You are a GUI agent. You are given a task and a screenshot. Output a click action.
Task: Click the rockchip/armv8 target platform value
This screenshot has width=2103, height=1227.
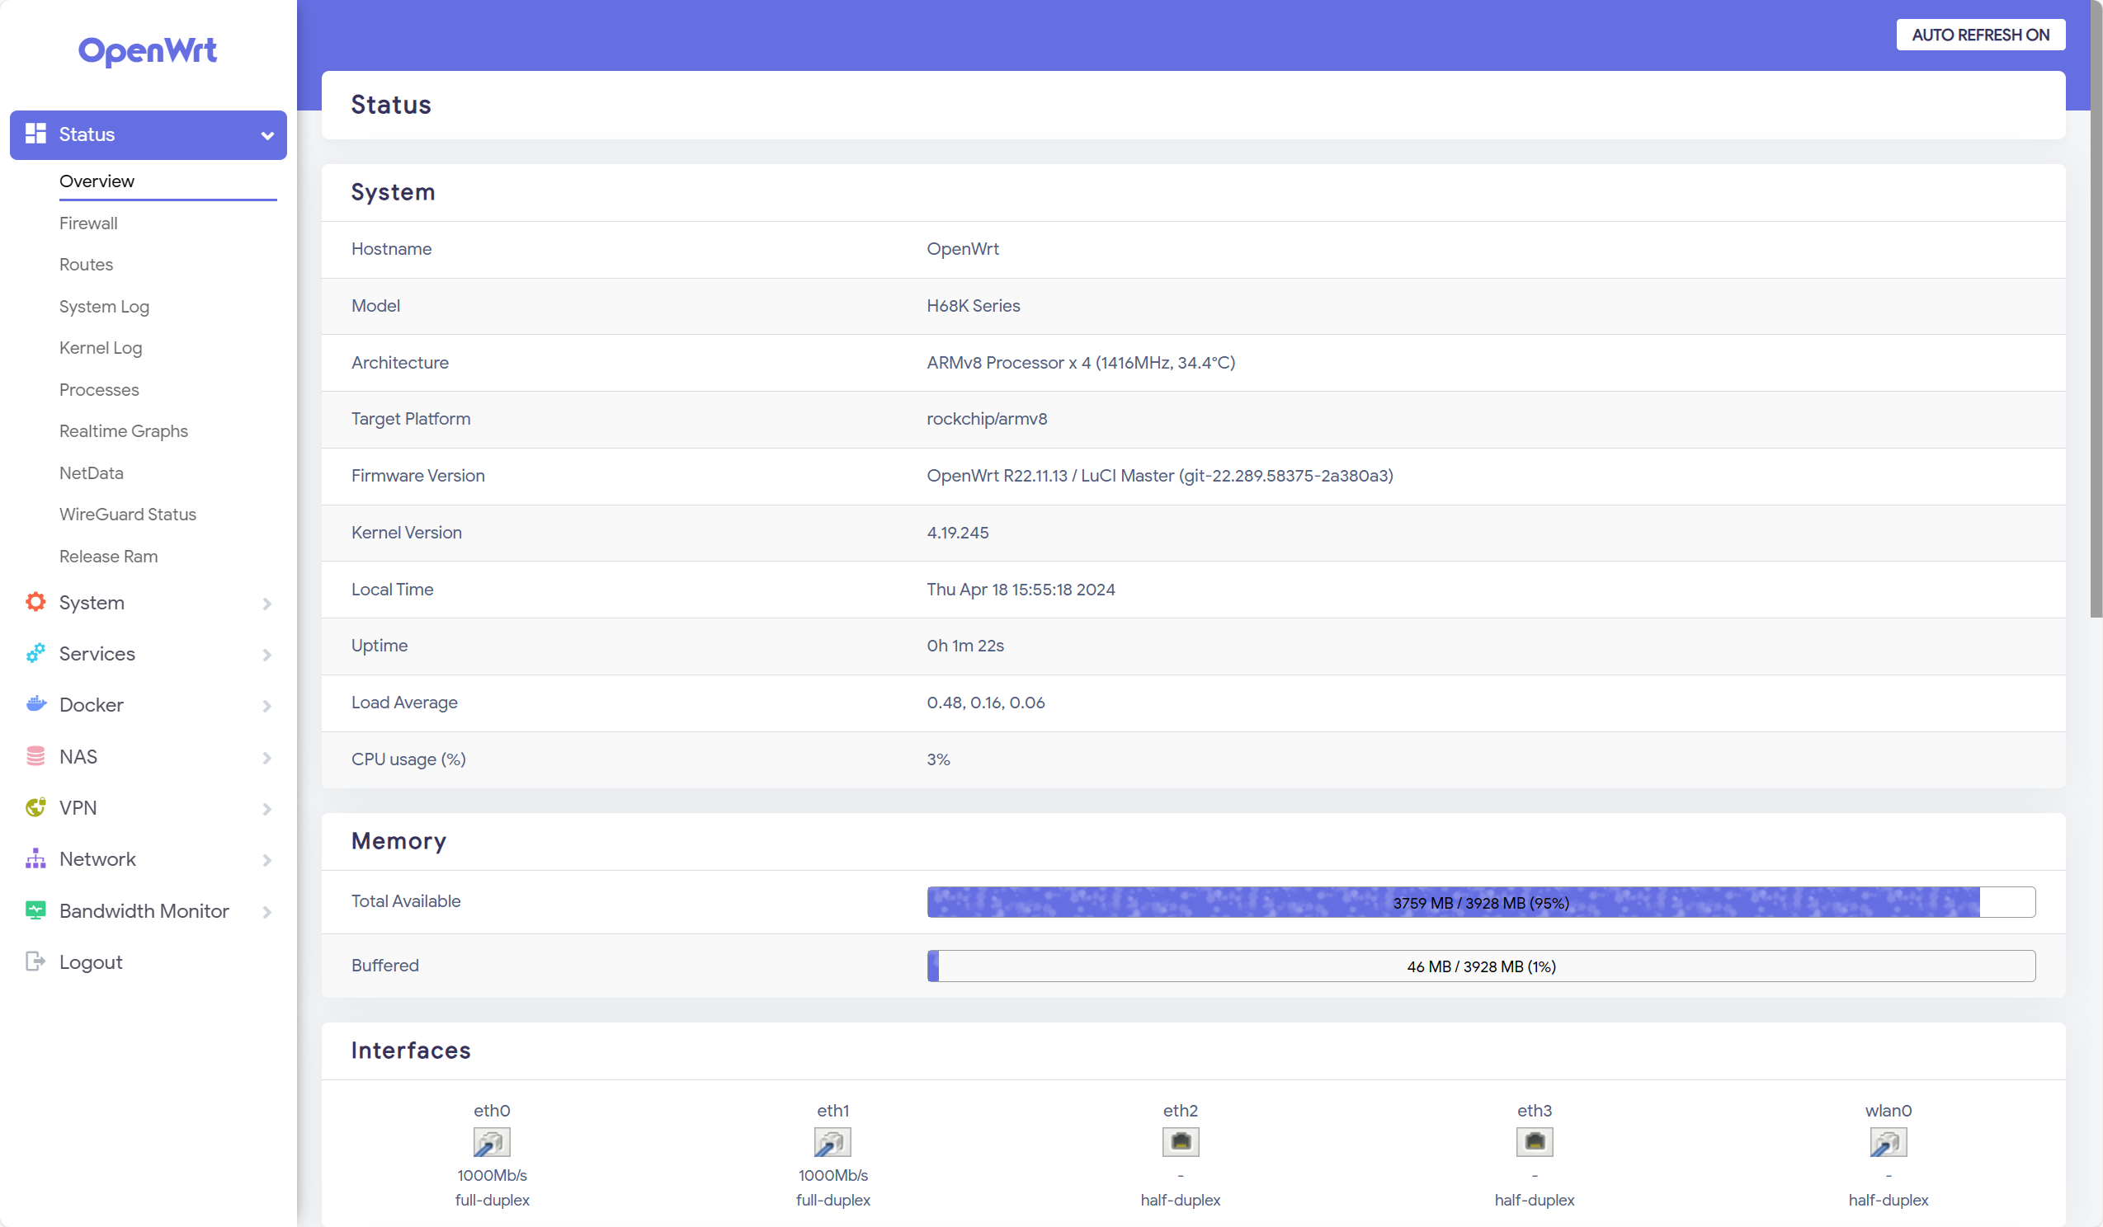point(987,418)
